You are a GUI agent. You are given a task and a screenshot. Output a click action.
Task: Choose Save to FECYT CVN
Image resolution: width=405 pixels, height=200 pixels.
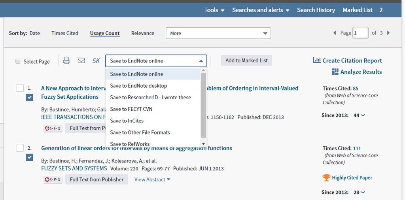(153, 109)
